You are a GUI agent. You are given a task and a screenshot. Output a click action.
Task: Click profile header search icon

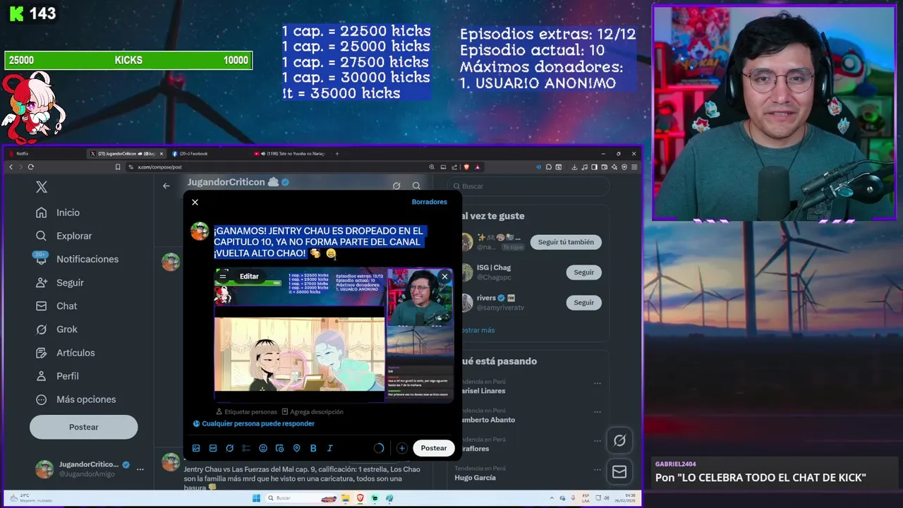coord(416,186)
